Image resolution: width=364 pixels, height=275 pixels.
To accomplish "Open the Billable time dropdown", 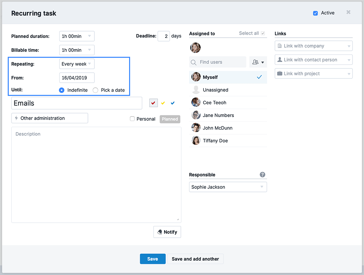I will click(77, 50).
